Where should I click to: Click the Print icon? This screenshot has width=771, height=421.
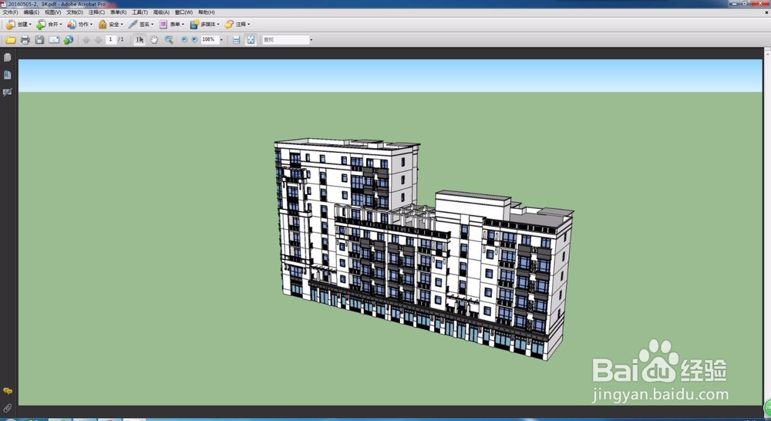coord(25,40)
